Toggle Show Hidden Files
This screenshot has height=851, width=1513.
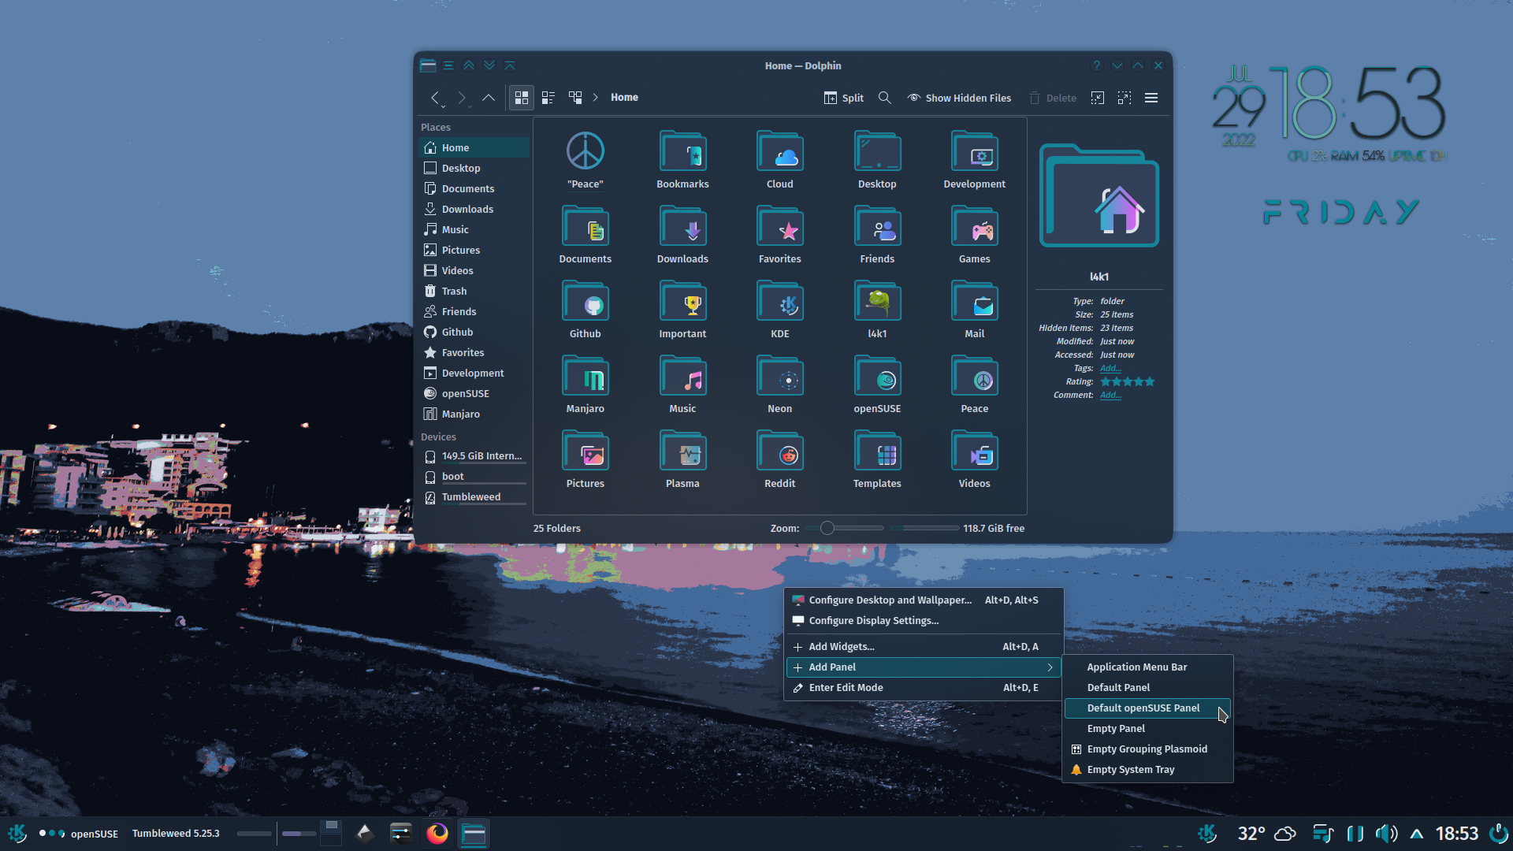pos(959,98)
